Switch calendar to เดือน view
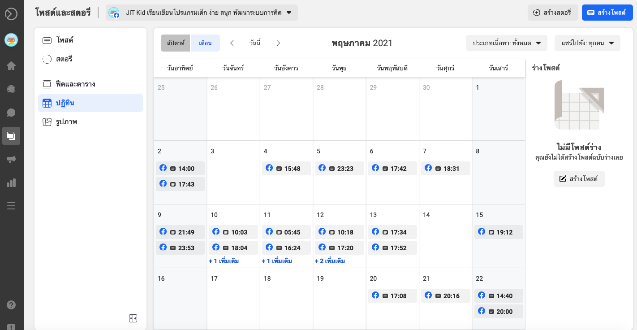Screen dimensions: 637x330 click(x=205, y=43)
